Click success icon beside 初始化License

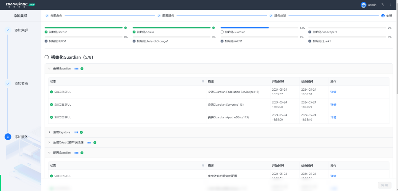46,32
